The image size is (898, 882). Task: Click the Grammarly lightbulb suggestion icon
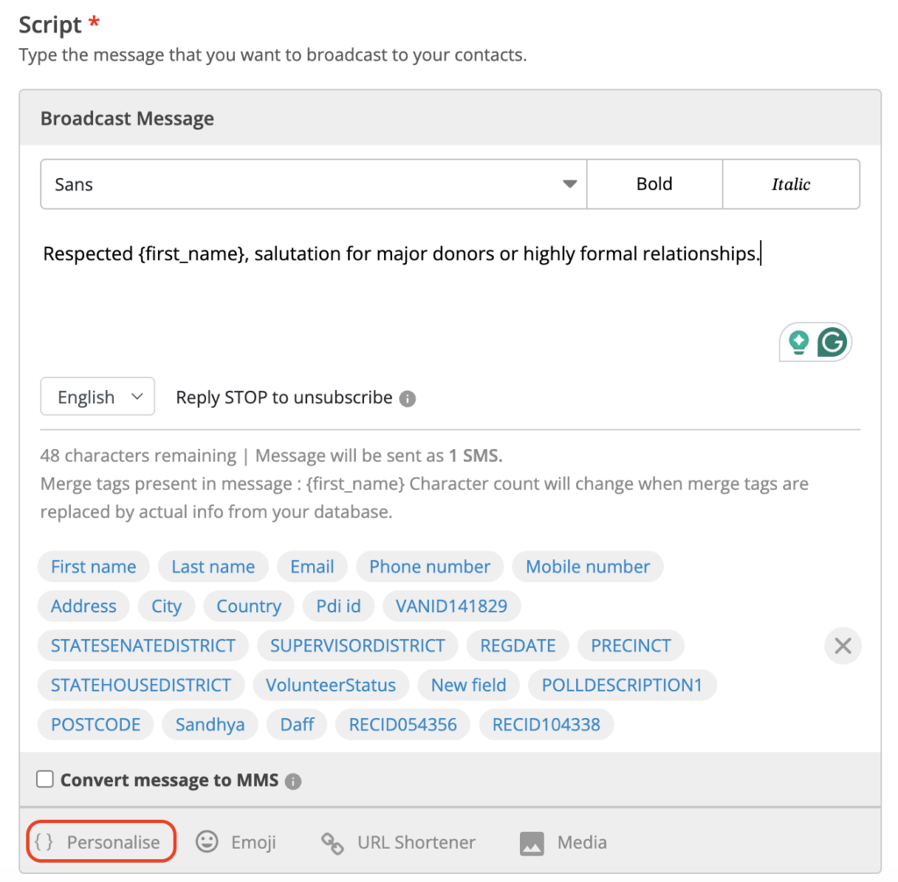[x=798, y=342]
